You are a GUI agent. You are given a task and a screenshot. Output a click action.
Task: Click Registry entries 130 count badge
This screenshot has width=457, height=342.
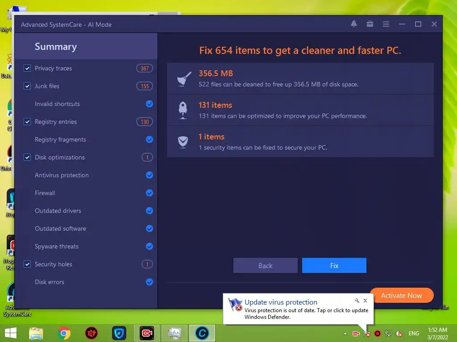(x=145, y=122)
